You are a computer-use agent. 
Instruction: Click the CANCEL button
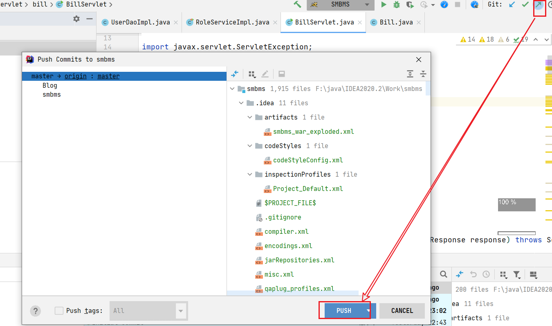click(x=402, y=311)
